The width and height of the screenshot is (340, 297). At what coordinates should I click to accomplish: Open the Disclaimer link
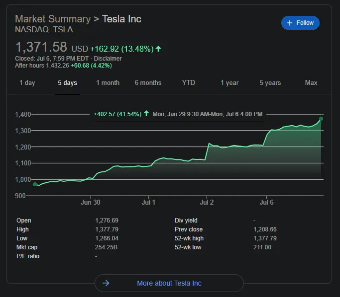pyautogui.click(x=108, y=59)
